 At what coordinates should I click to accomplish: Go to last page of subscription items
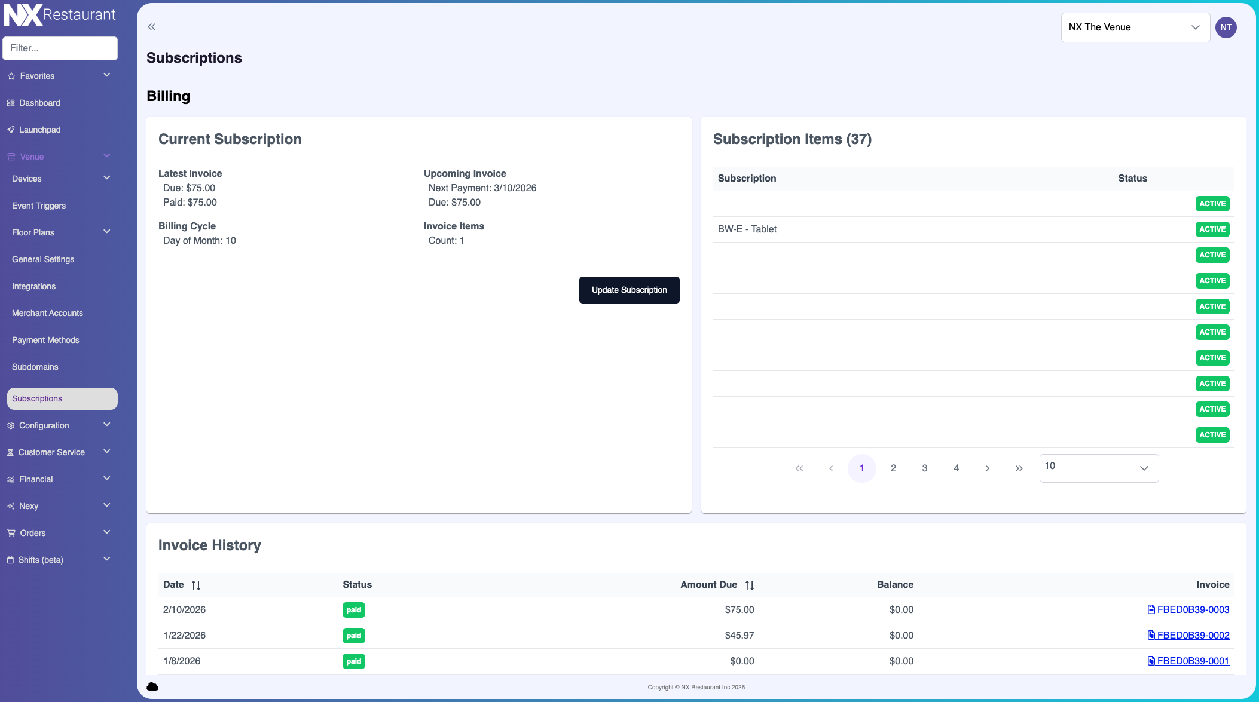click(x=1019, y=468)
